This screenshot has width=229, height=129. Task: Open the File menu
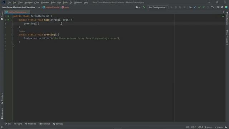click(x=9, y=3)
